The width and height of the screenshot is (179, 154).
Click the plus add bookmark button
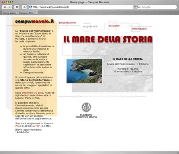pyautogui.click(x=24, y=7)
